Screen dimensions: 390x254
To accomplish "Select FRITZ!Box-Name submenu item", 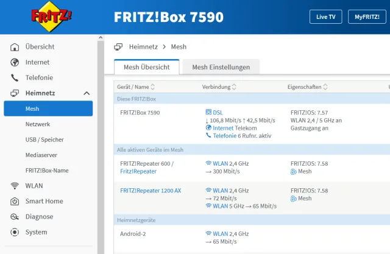I will pyautogui.click(x=47, y=171).
